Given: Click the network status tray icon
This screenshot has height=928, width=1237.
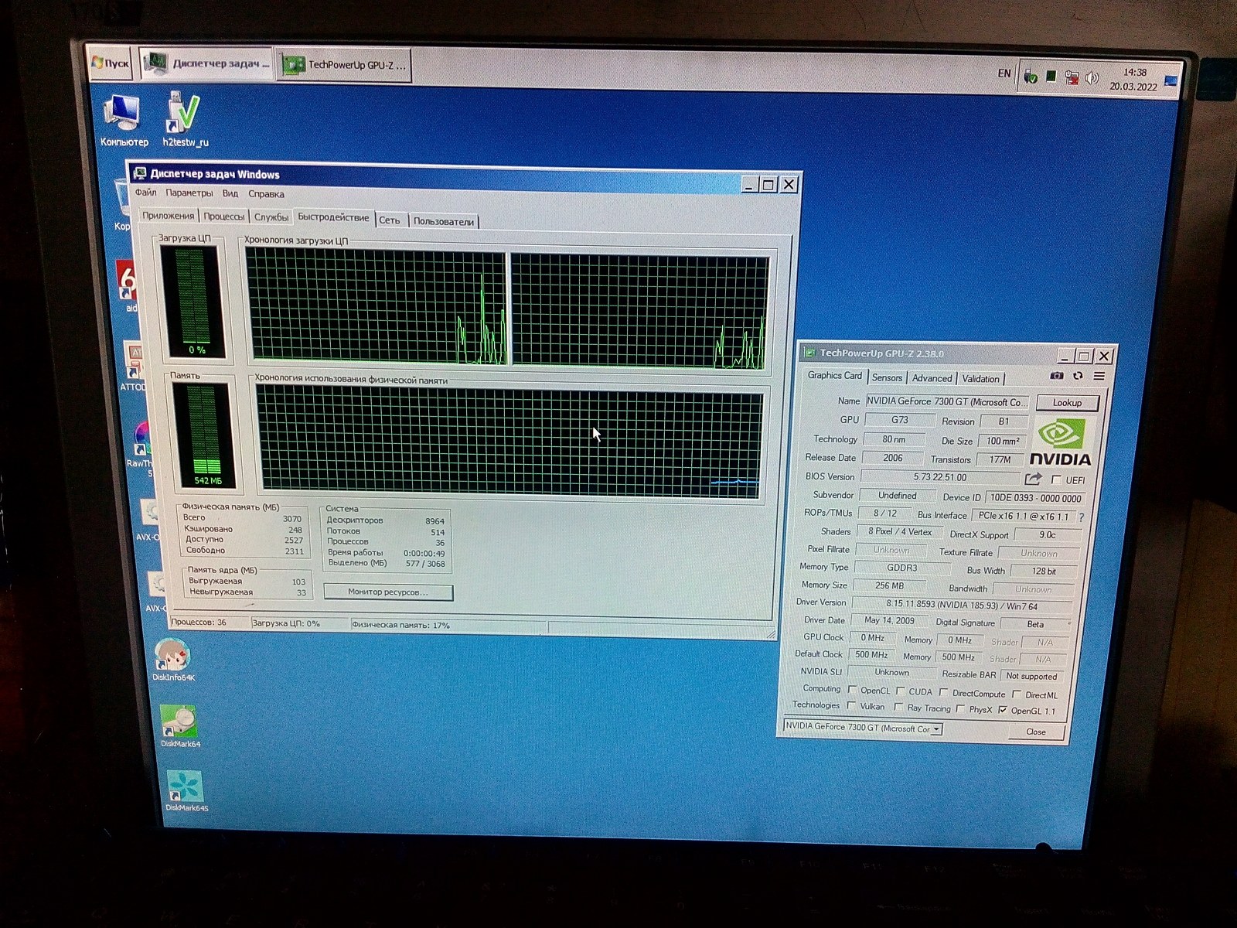Looking at the screenshot, I should 1072,77.
